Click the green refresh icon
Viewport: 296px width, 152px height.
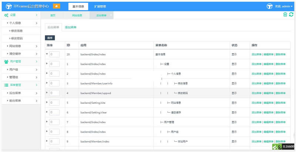click(x=291, y=14)
